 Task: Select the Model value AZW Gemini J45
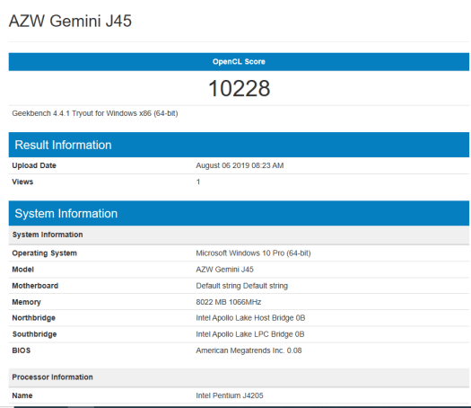(x=224, y=270)
